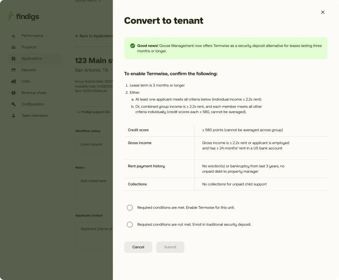Click the Units building icon

click(14, 81)
